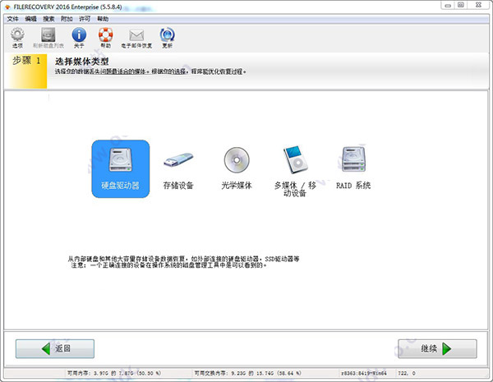Screen dimensions: 493x382
Task: Click the r8363:8419-Win64 build status text
Action: pos(364,373)
